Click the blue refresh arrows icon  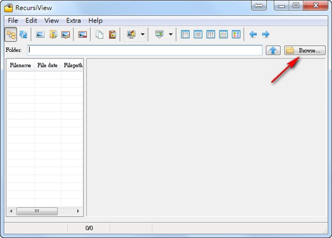(23, 34)
